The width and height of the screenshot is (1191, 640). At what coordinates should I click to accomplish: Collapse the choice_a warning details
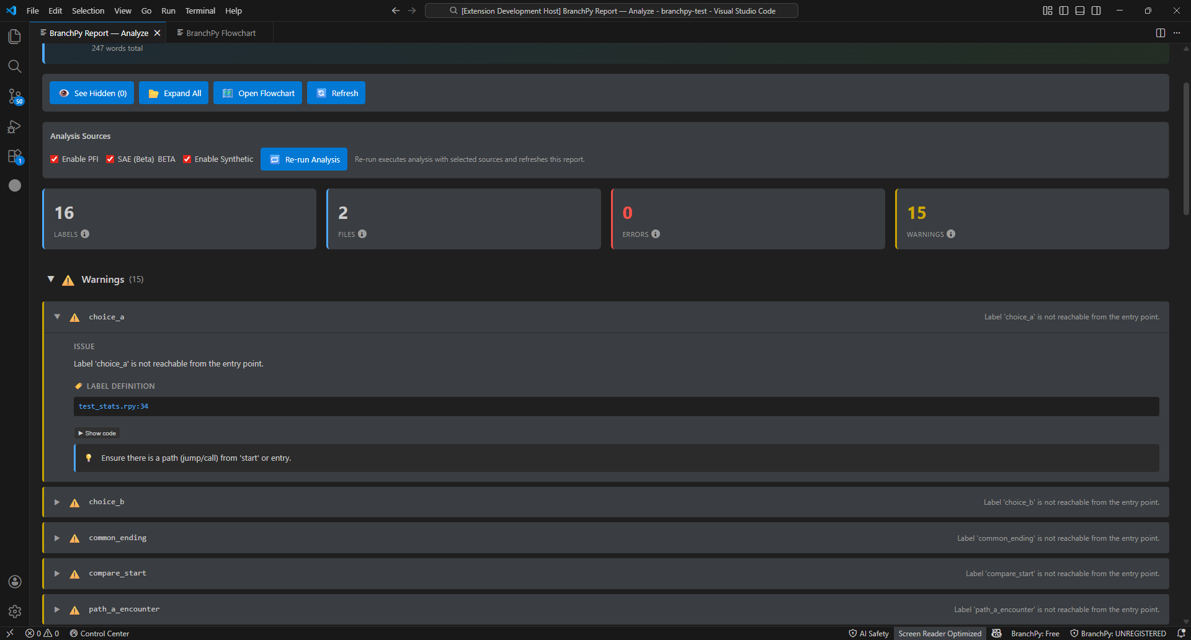coord(57,316)
